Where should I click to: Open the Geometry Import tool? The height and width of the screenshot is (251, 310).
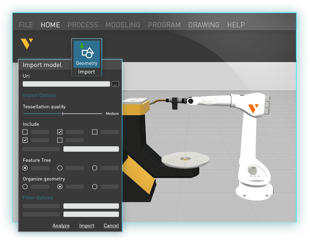87,54
